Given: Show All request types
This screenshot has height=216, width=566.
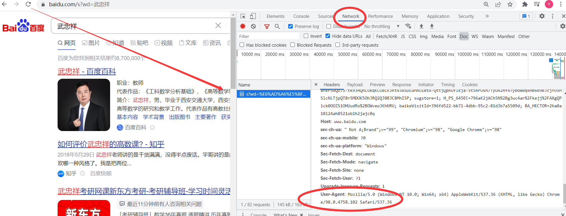Looking at the screenshot, I should tap(368, 36).
